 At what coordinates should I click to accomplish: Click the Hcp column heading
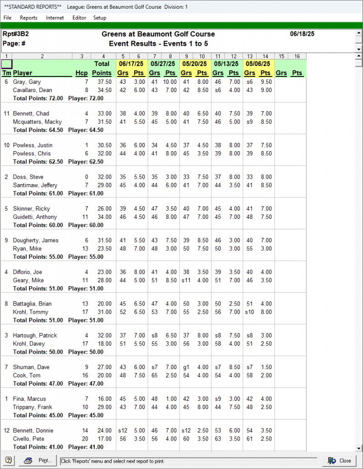tap(81, 73)
